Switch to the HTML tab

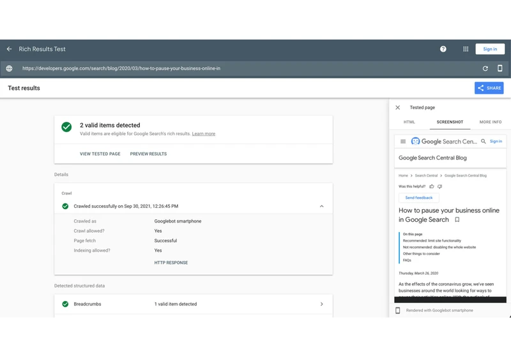coord(409,122)
